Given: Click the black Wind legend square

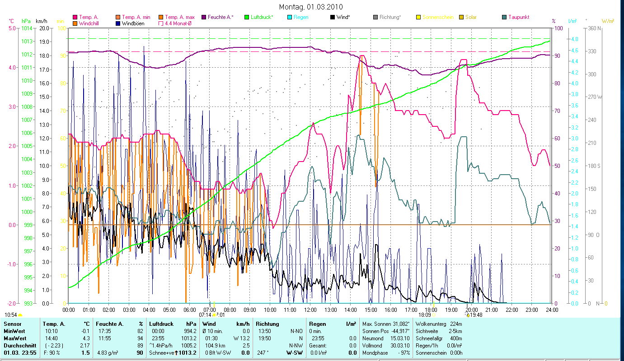Looking at the screenshot, I should click(333, 17).
